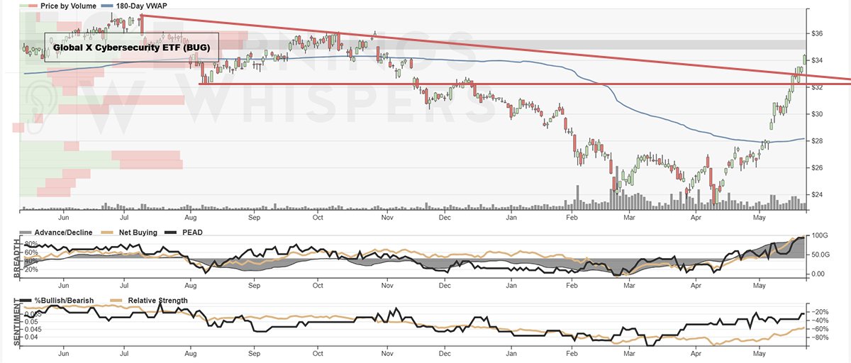Click Dec on the sentiment panel time axis
The height and width of the screenshot is (363, 851).
(445, 354)
